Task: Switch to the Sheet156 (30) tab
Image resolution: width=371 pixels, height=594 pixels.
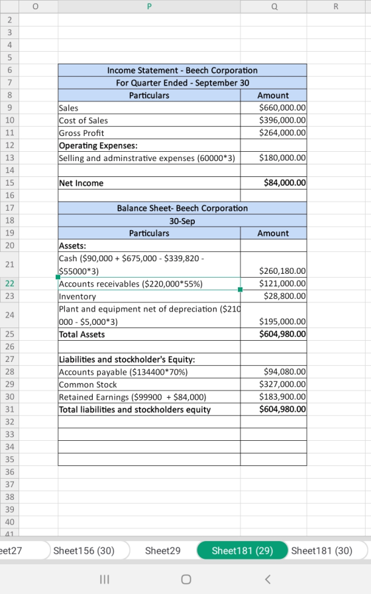Action: pyautogui.click(x=83, y=550)
